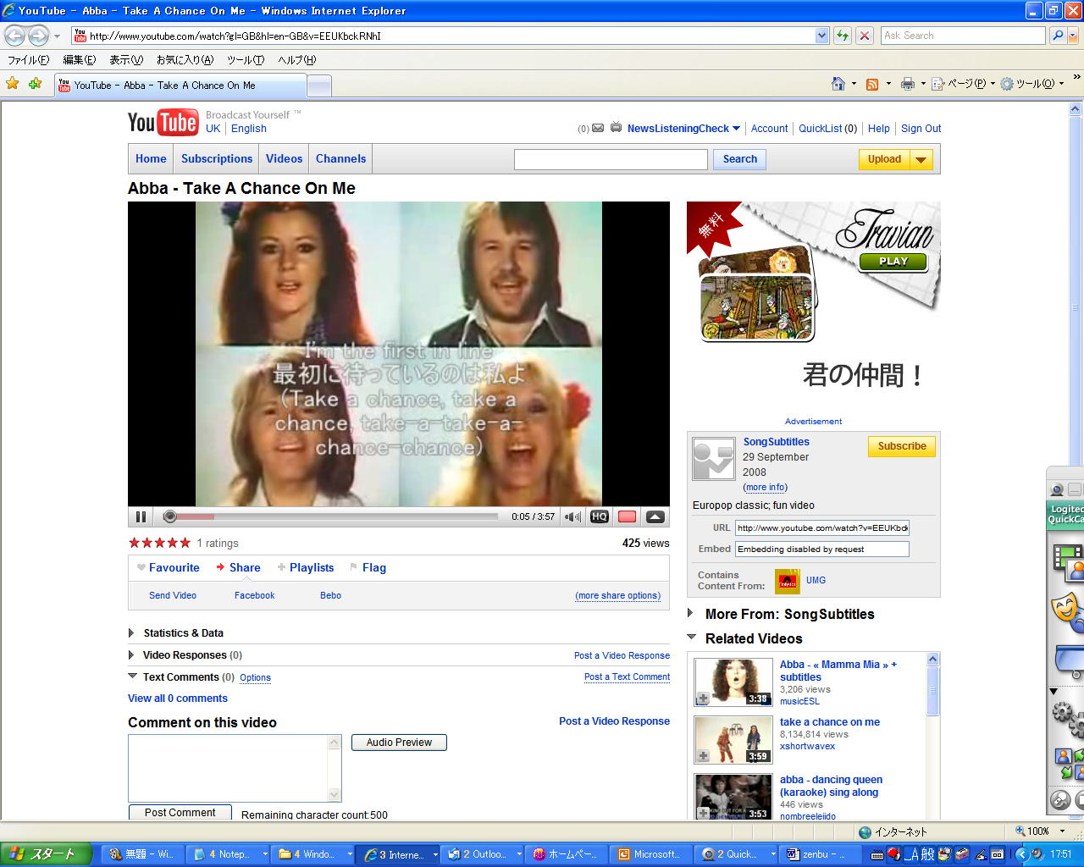Expand the Video Responses section

(131, 654)
